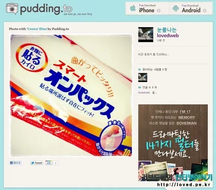Click the arrow beside iPhone download

point(159,10)
